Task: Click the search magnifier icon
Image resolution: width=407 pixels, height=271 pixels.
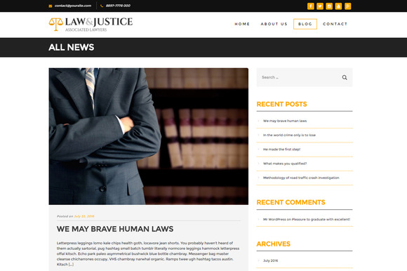Action: 345,77
